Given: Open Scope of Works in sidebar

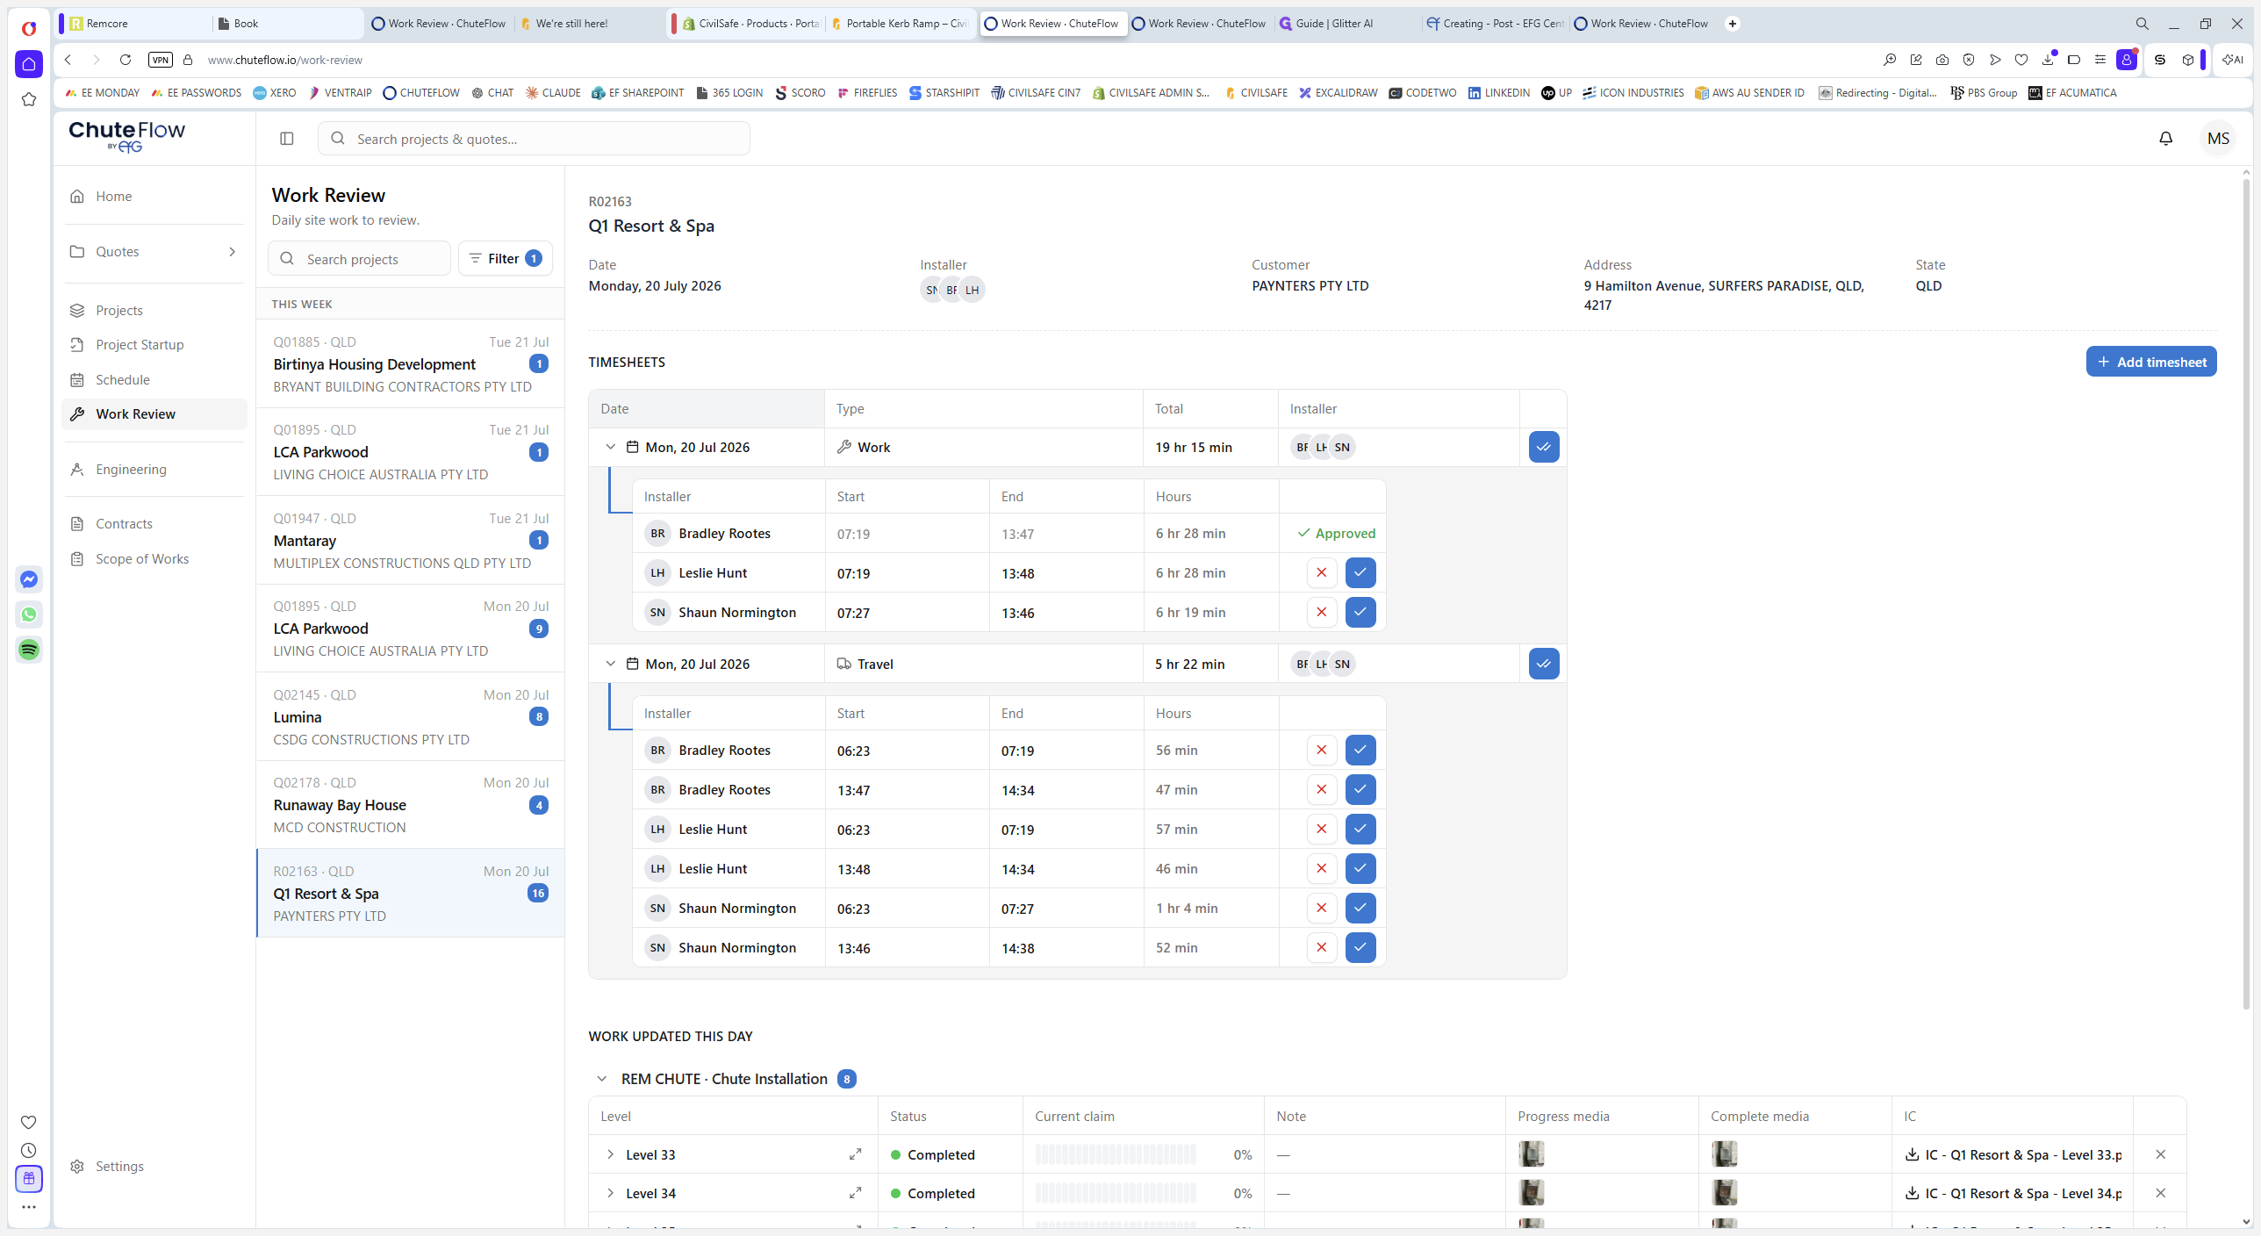Looking at the screenshot, I should point(154,558).
